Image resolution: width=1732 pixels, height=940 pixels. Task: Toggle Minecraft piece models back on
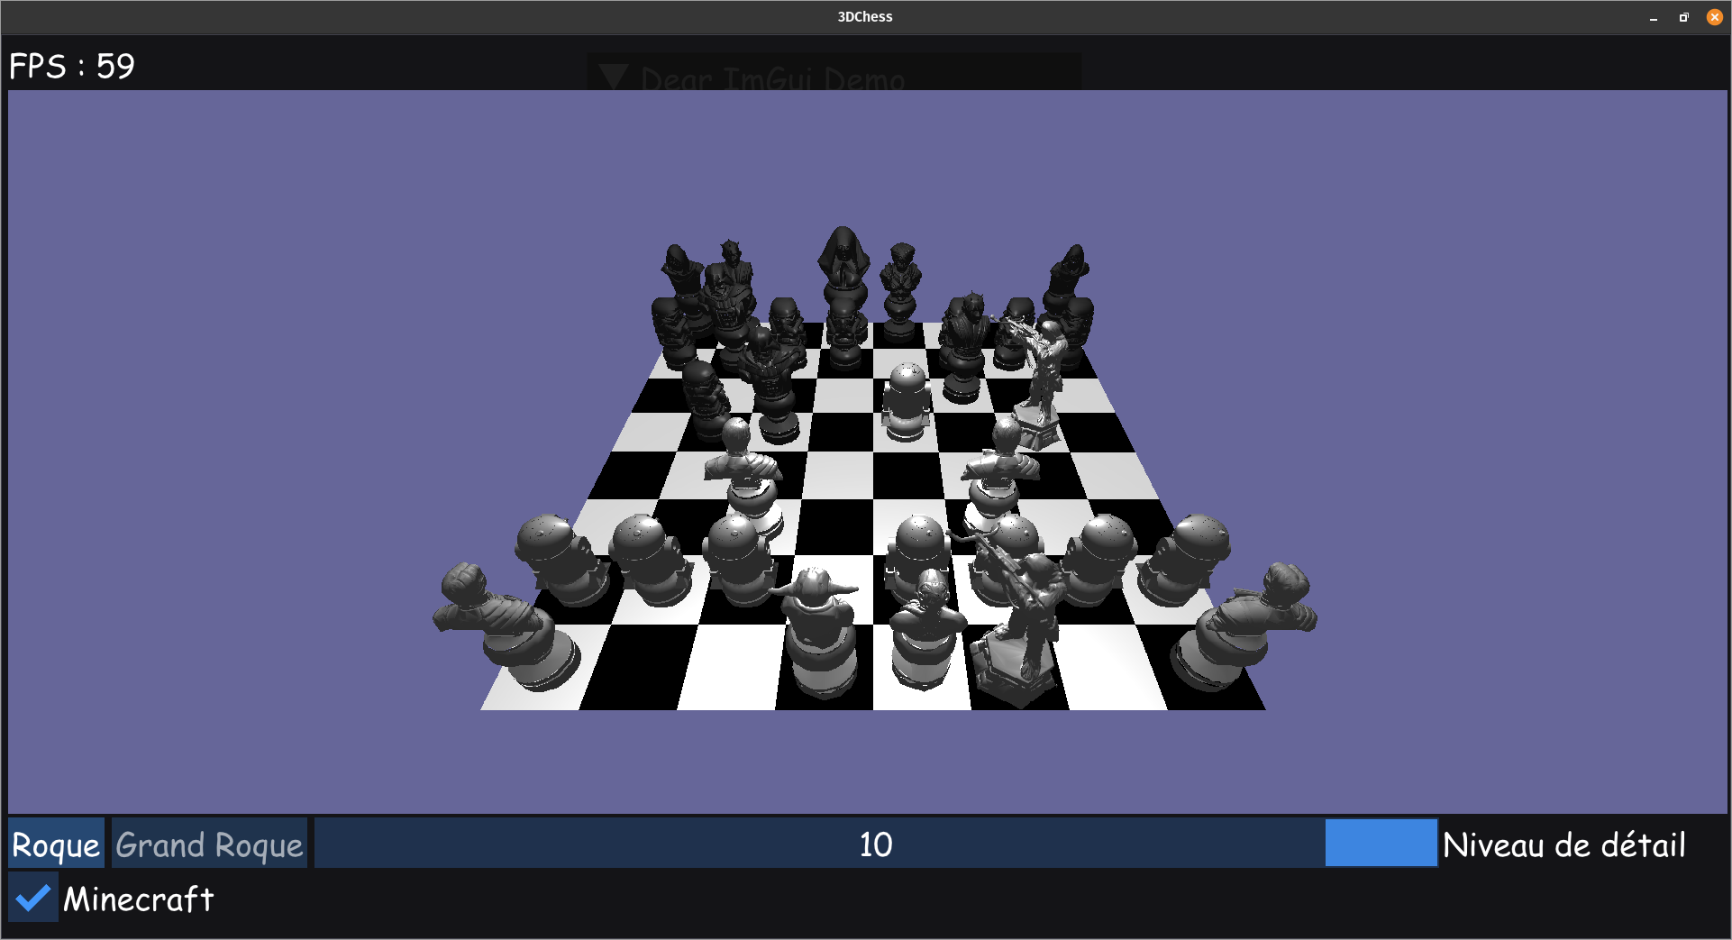(33, 899)
